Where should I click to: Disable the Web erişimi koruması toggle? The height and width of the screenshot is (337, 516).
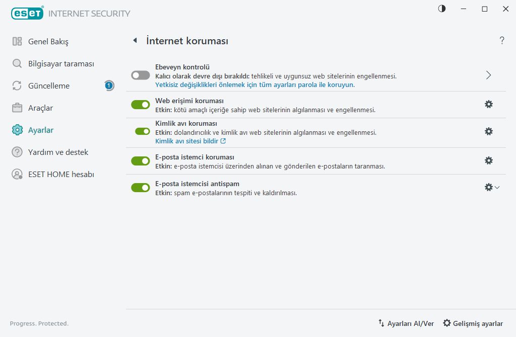(141, 104)
